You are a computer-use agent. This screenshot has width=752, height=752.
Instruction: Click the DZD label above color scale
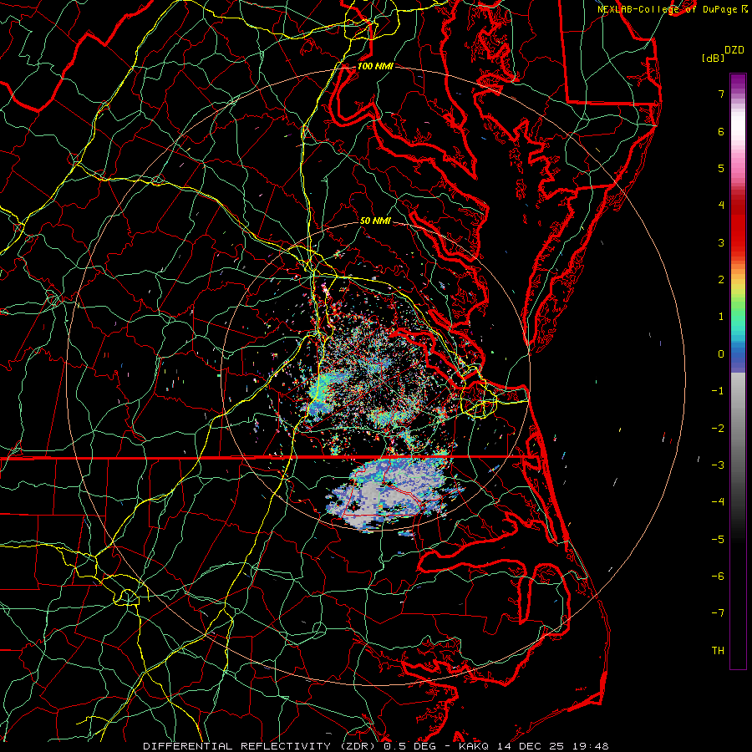(x=734, y=50)
